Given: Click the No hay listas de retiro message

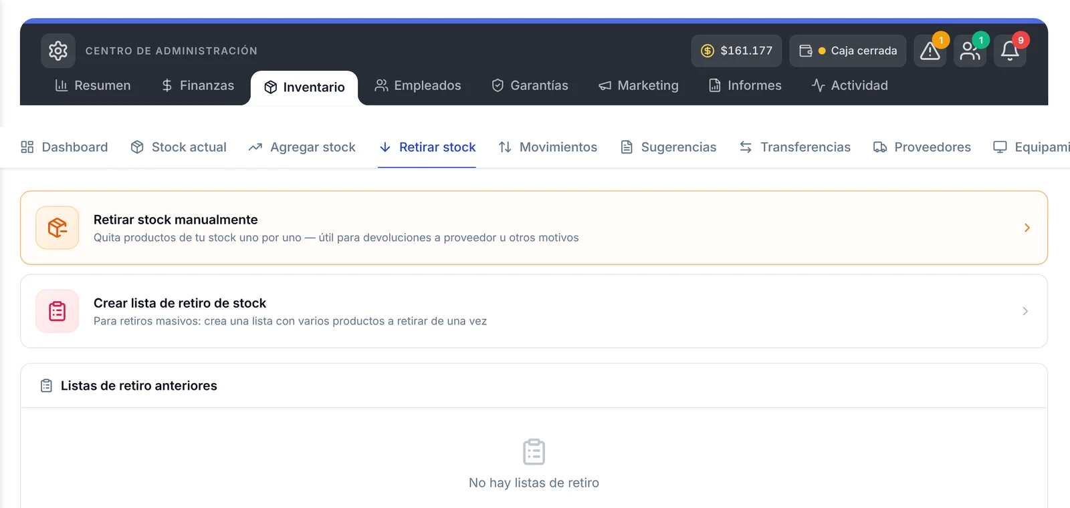Looking at the screenshot, I should (534, 483).
